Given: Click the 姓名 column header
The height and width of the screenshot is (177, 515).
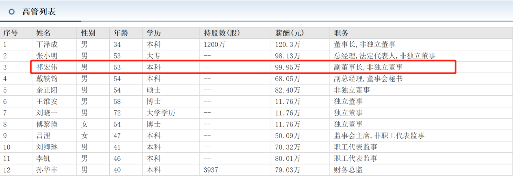Looking at the screenshot, I should pyautogui.click(x=43, y=33).
